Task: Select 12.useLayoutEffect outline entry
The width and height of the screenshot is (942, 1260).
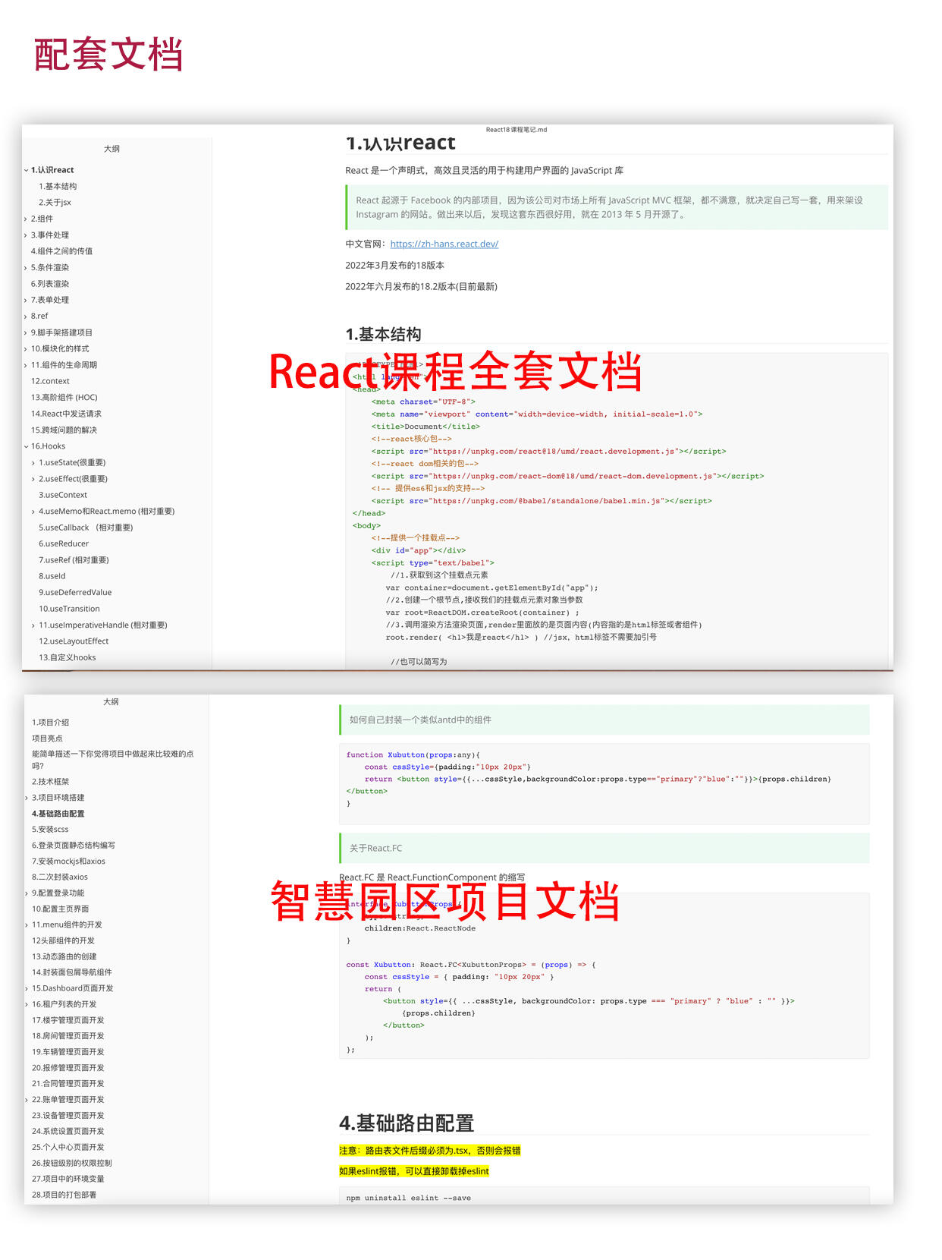Action: [74, 641]
